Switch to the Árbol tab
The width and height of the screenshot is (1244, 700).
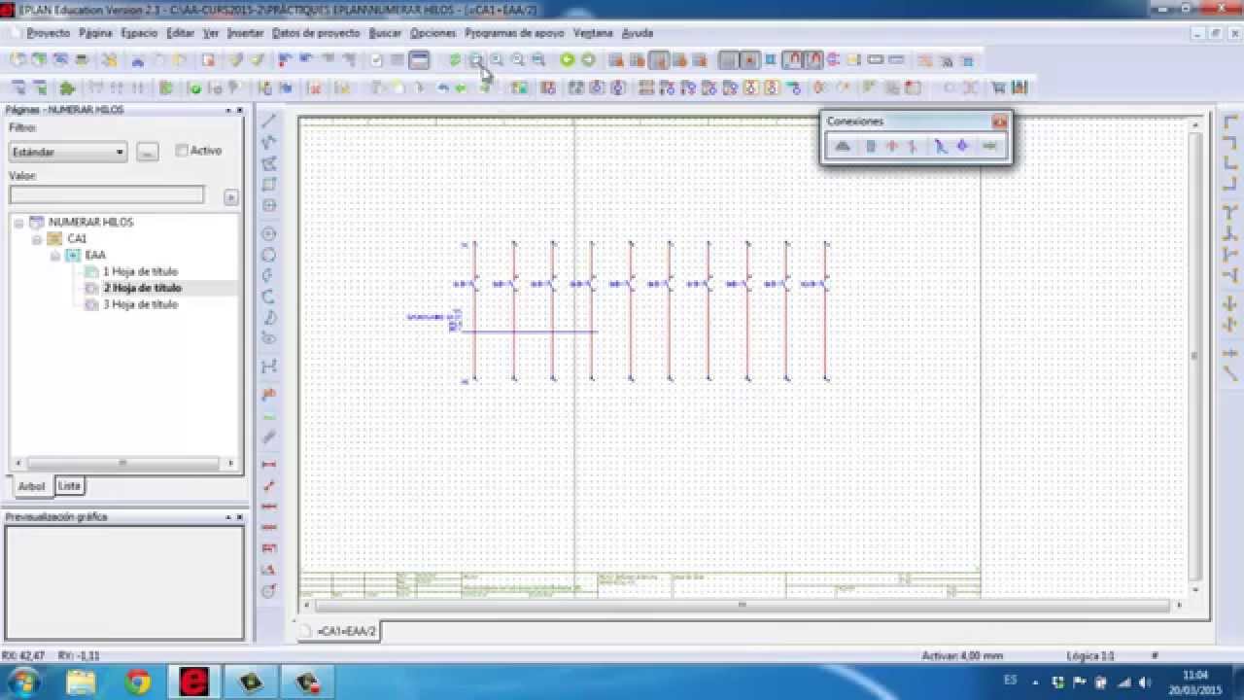32,487
